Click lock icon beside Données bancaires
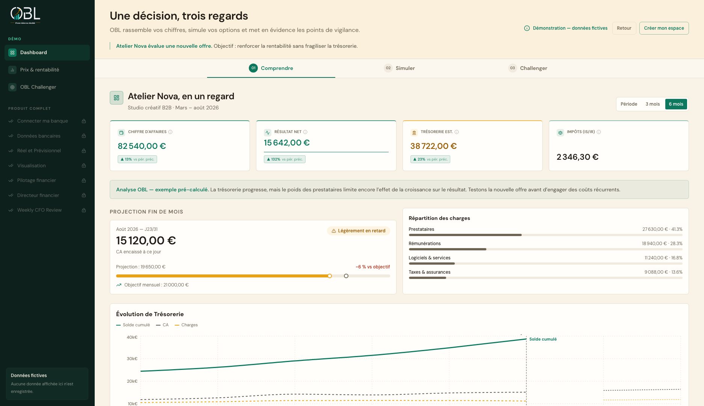 pos(84,136)
